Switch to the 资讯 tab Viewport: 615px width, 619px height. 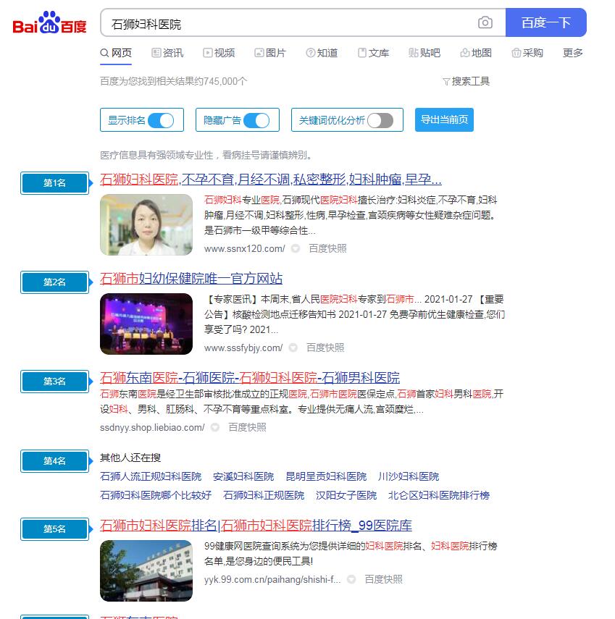167,53
